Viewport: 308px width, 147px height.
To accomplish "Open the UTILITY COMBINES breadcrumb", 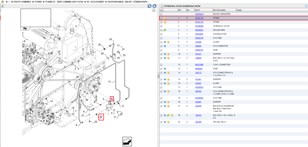I will tap(22, 2).
